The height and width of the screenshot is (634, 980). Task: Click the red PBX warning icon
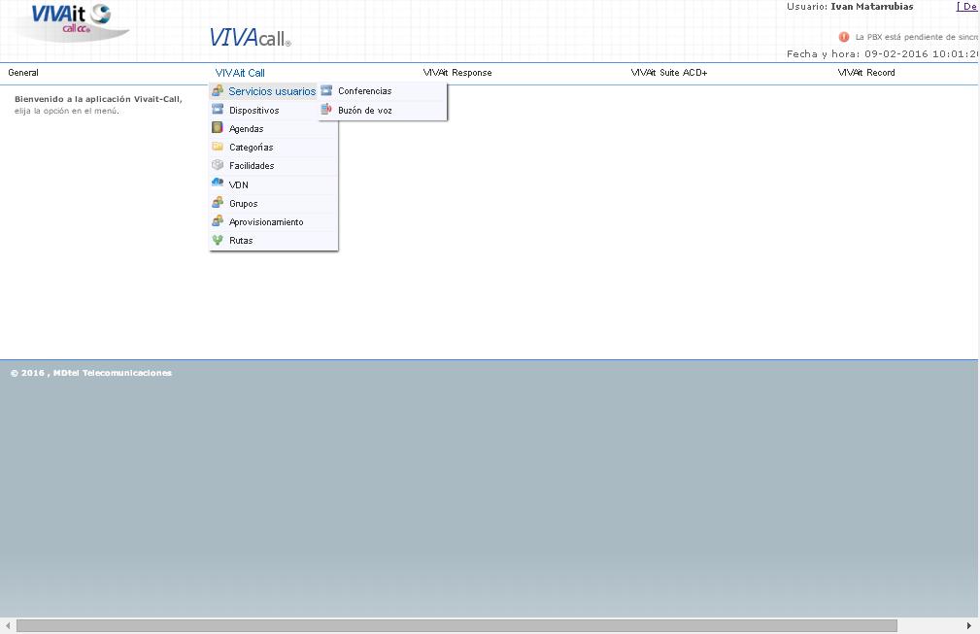coord(844,37)
